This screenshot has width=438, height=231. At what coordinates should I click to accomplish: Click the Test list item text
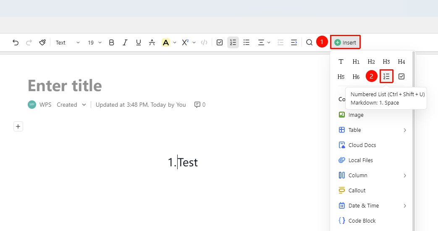click(188, 162)
